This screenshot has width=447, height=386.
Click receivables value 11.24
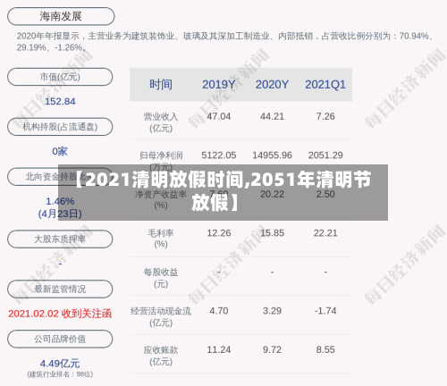219,349
